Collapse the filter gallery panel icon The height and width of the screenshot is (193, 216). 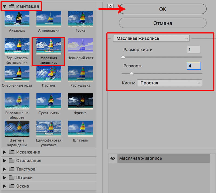click(x=110, y=7)
